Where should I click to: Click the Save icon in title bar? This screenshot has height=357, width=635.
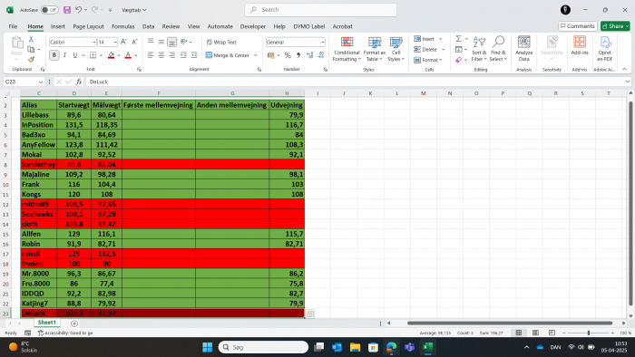[67, 10]
